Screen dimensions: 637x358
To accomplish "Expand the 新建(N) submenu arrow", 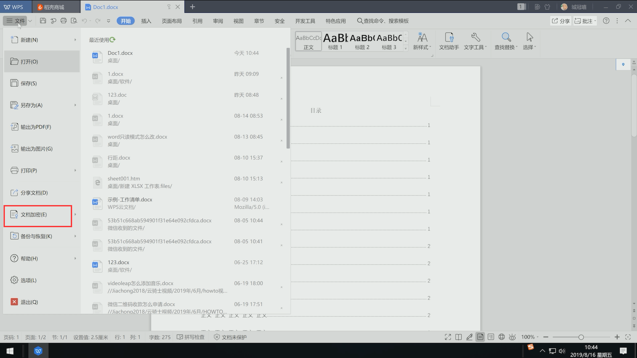I will (75, 40).
